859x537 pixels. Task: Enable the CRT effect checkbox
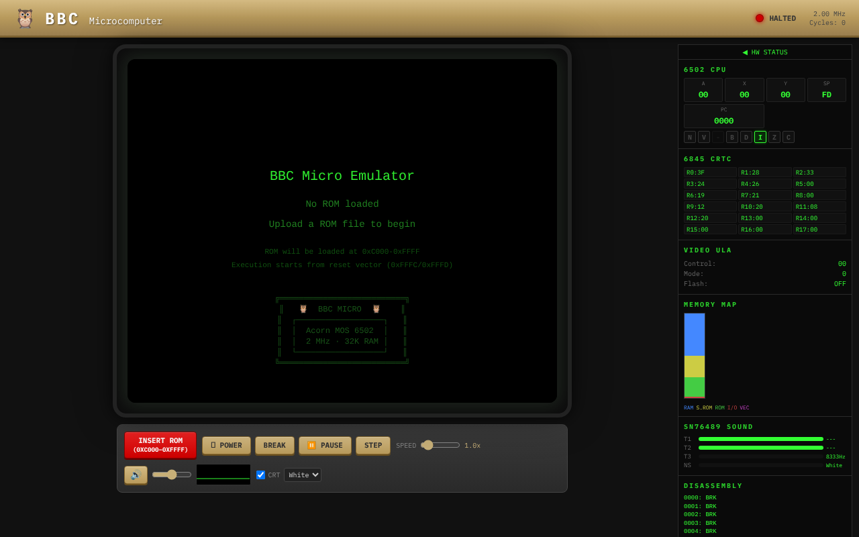pos(259,475)
